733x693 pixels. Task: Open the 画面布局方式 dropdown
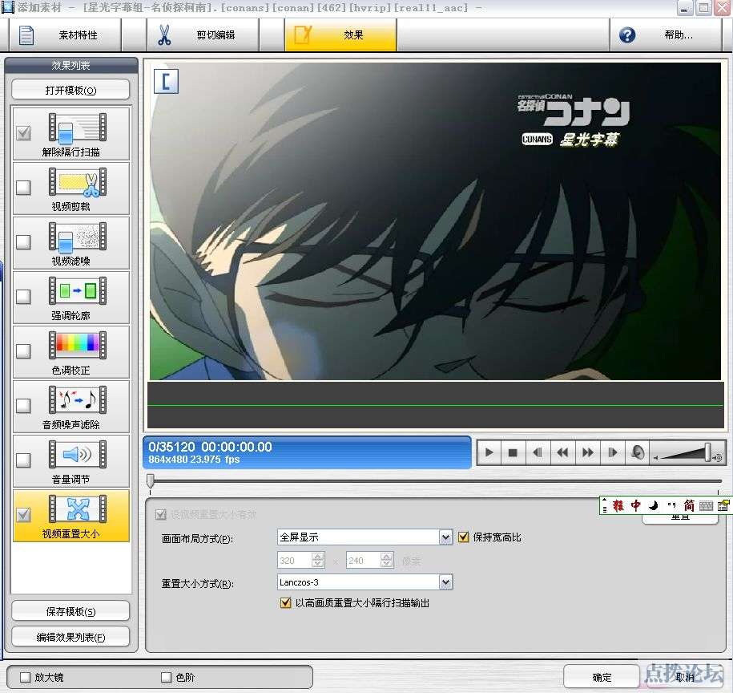pyautogui.click(x=446, y=537)
